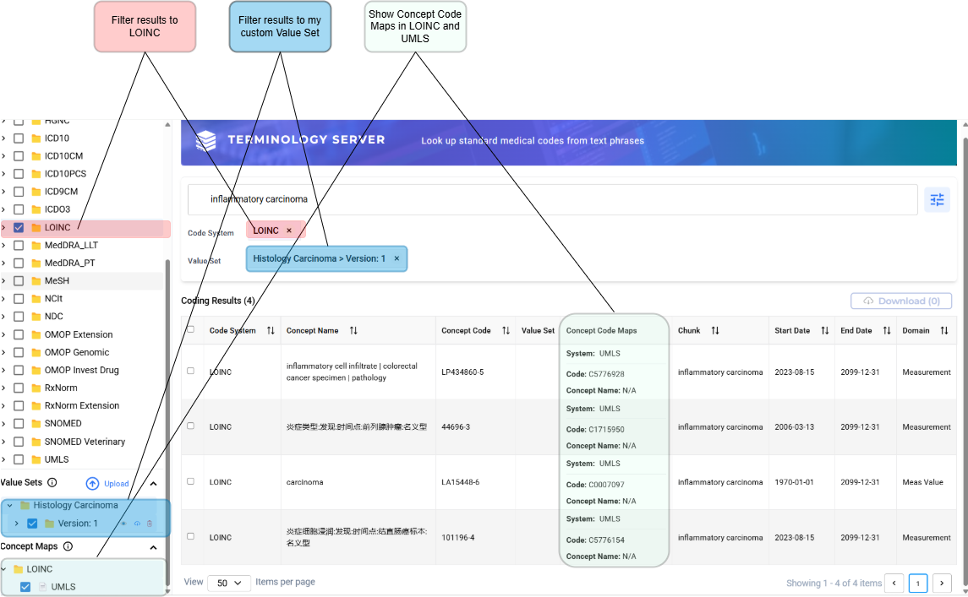
Task: Sort by End Date column
Action: (x=887, y=330)
